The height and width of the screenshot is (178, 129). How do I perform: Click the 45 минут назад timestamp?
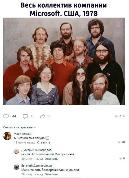click(24, 142)
